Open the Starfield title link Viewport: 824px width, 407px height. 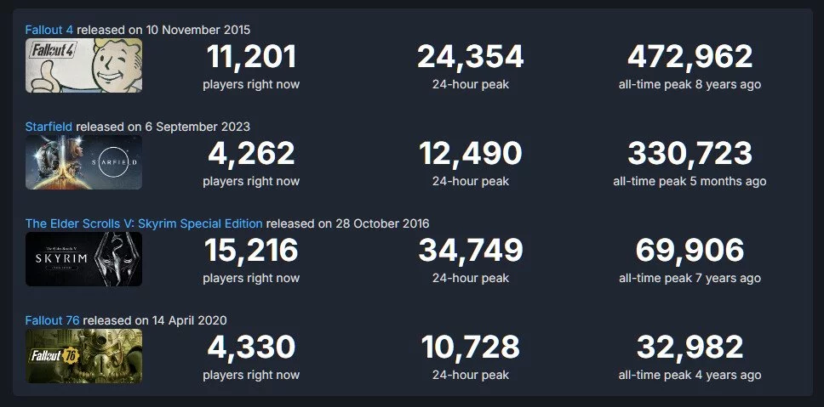[x=49, y=127]
